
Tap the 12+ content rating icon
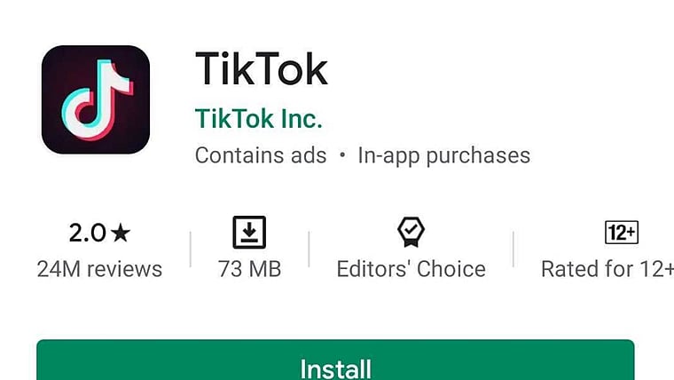pyautogui.click(x=622, y=233)
